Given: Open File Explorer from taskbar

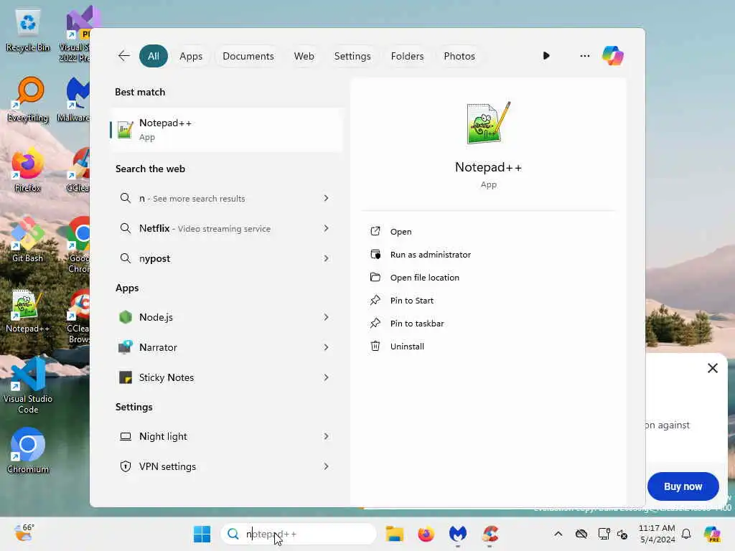Looking at the screenshot, I should [394, 534].
